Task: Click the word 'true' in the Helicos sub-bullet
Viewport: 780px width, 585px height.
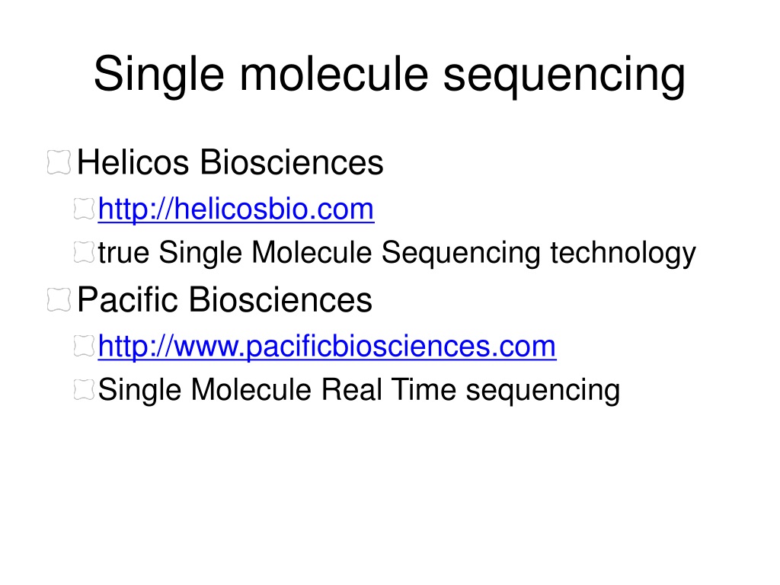Action: click(123, 253)
